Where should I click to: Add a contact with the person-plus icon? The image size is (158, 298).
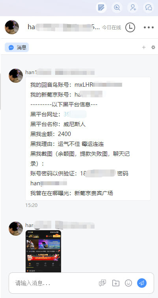[133, 8]
